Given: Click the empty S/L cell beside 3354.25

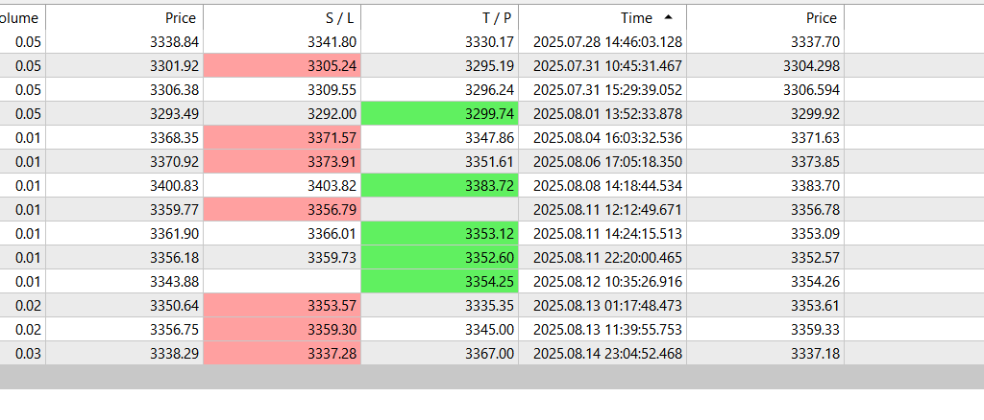Looking at the screenshot, I should click(283, 281).
